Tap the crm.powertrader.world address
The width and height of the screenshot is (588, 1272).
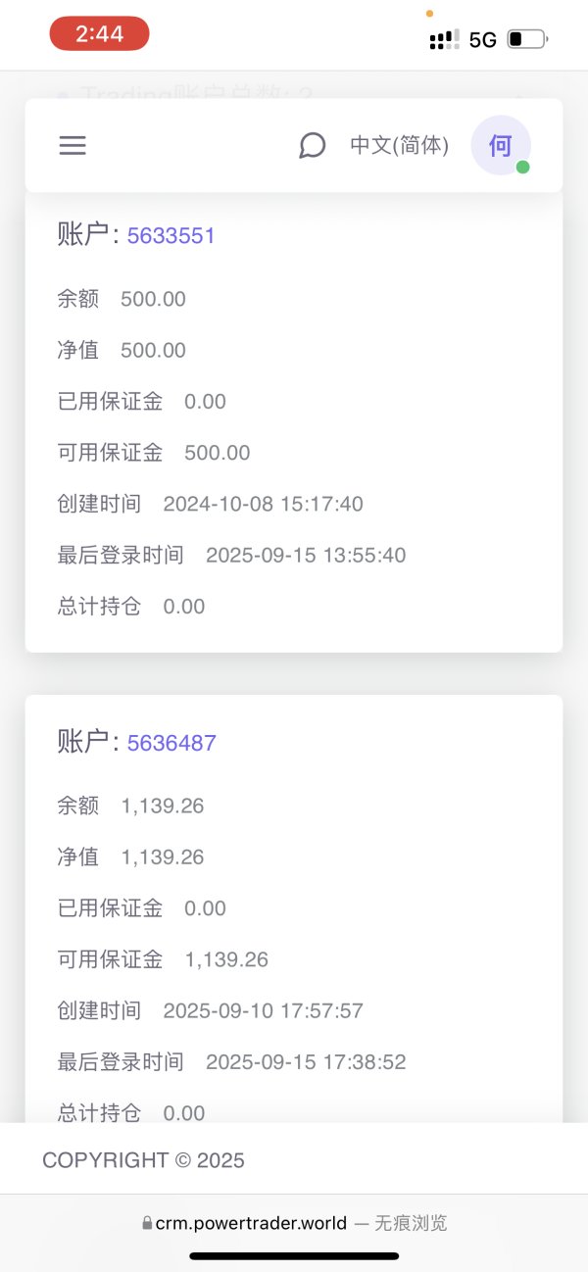pyautogui.click(x=251, y=1223)
